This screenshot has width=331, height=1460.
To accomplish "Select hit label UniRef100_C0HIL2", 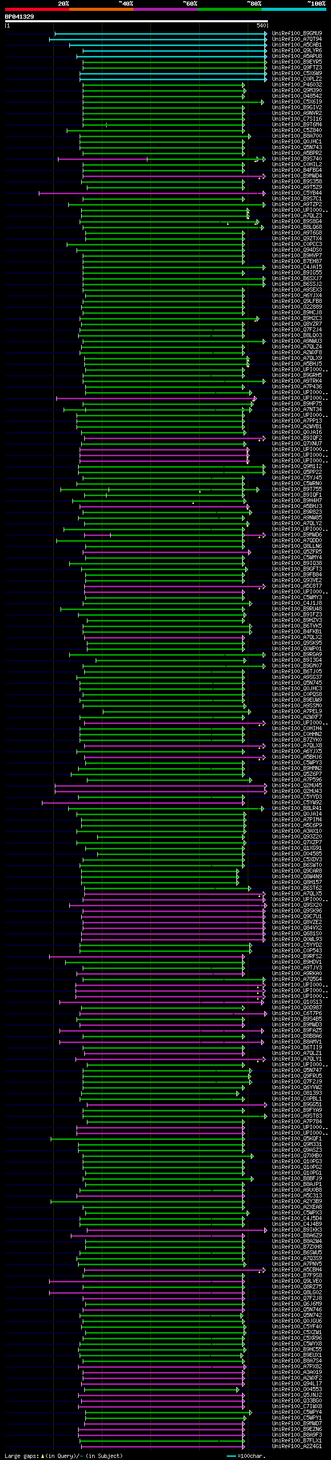I will click(x=297, y=164).
